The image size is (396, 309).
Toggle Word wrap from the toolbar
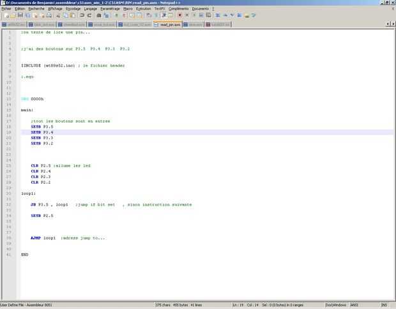[149, 15]
